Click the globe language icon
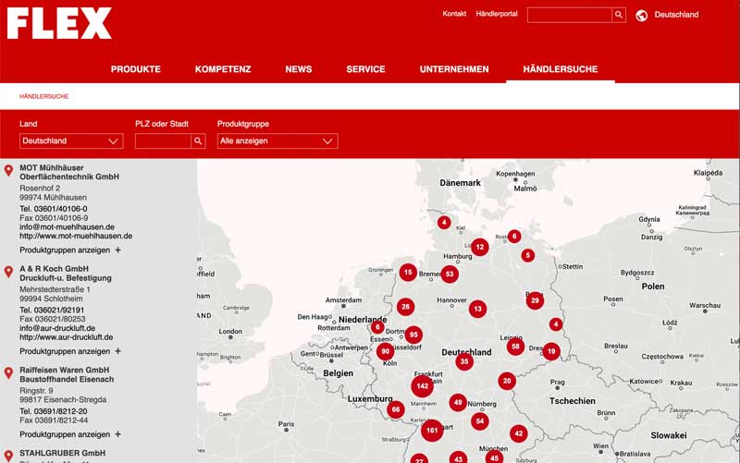Image resolution: width=740 pixels, height=463 pixels. [x=641, y=15]
